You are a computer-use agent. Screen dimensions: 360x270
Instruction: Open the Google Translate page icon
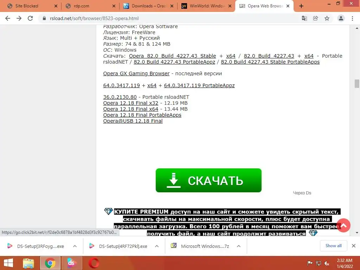point(304,18)
